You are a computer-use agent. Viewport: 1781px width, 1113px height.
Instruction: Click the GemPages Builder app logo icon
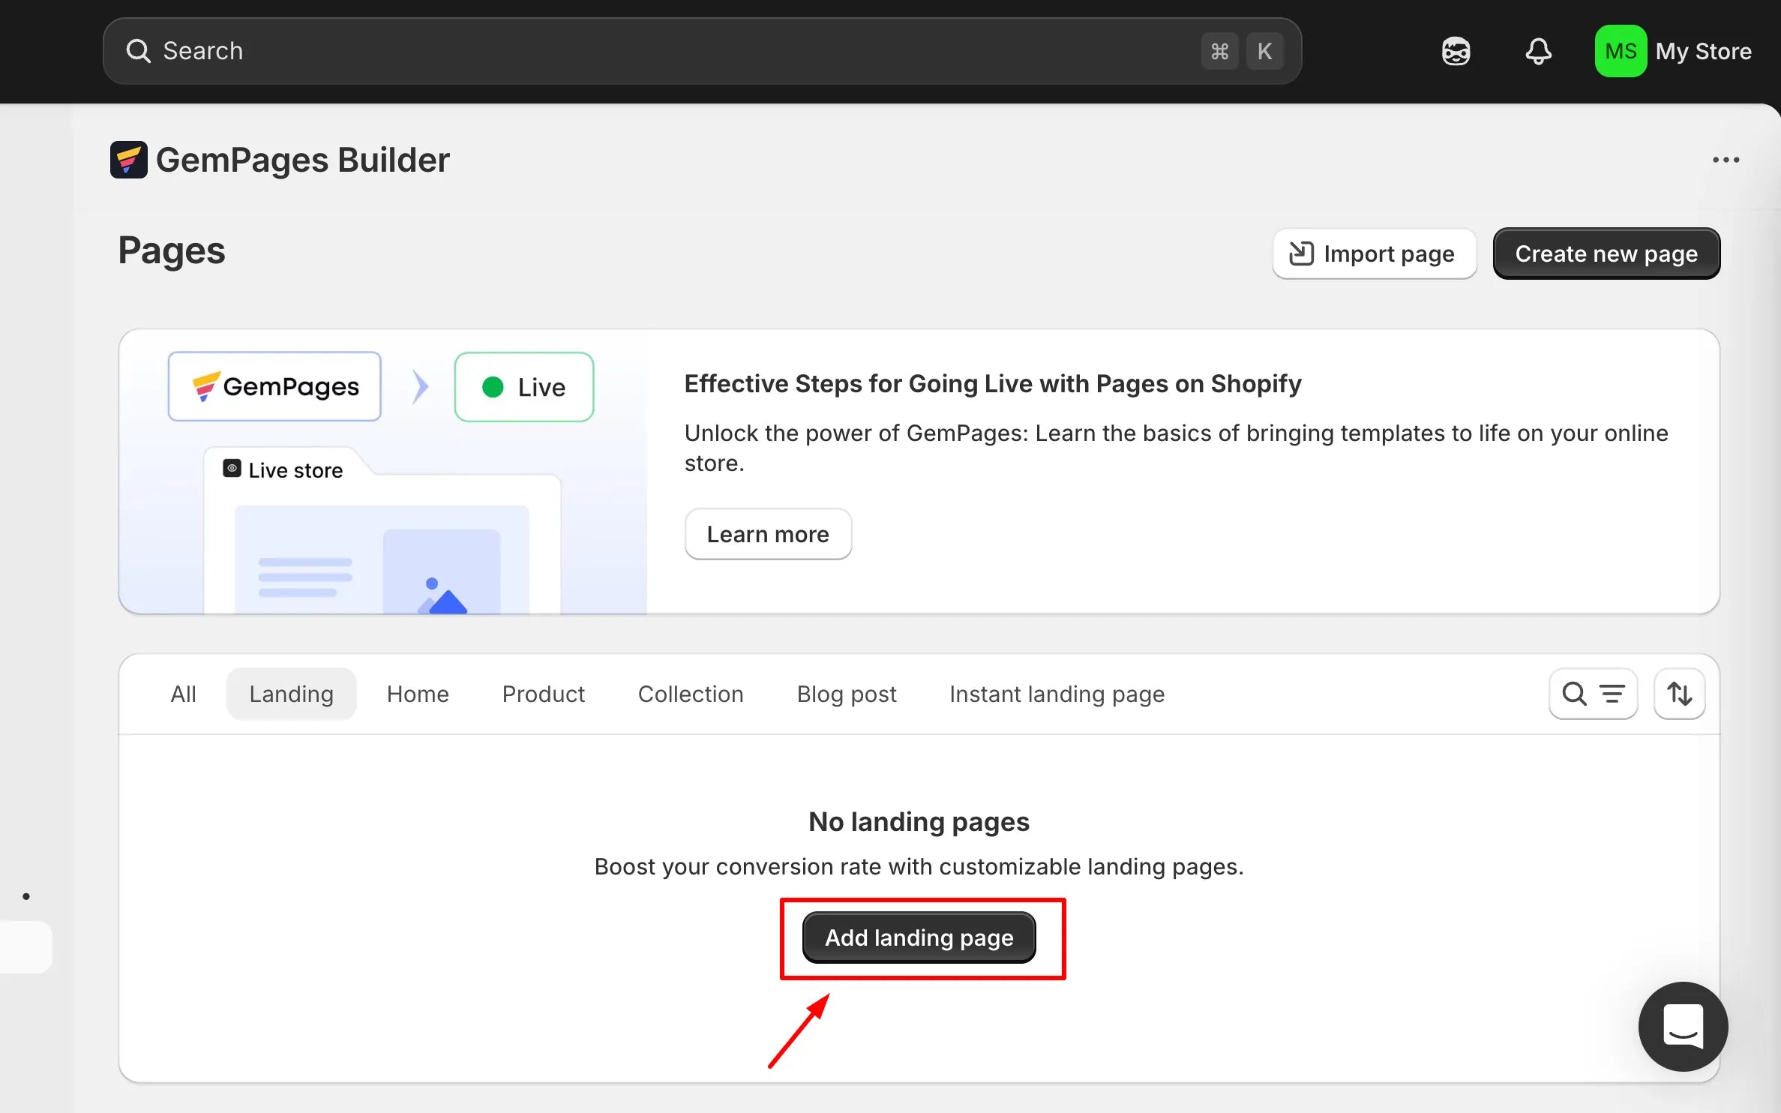tap(128, 160)
